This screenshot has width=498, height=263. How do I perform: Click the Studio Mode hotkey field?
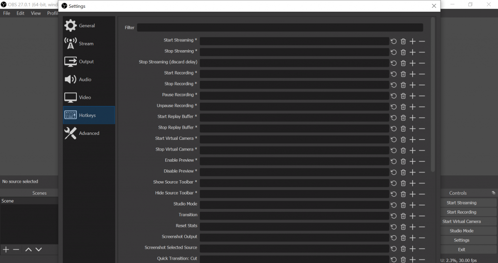point(294,205)
